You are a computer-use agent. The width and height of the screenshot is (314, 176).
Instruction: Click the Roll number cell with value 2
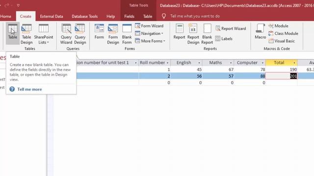pyautogui.click(x=155, y=76)
